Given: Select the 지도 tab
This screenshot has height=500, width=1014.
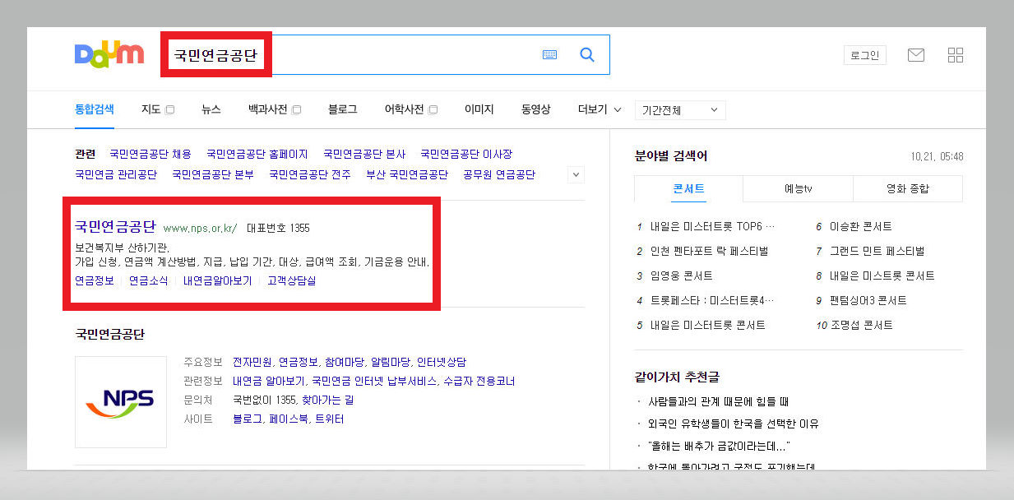Looking at the screenshot, I should click(x=151, y=109).
